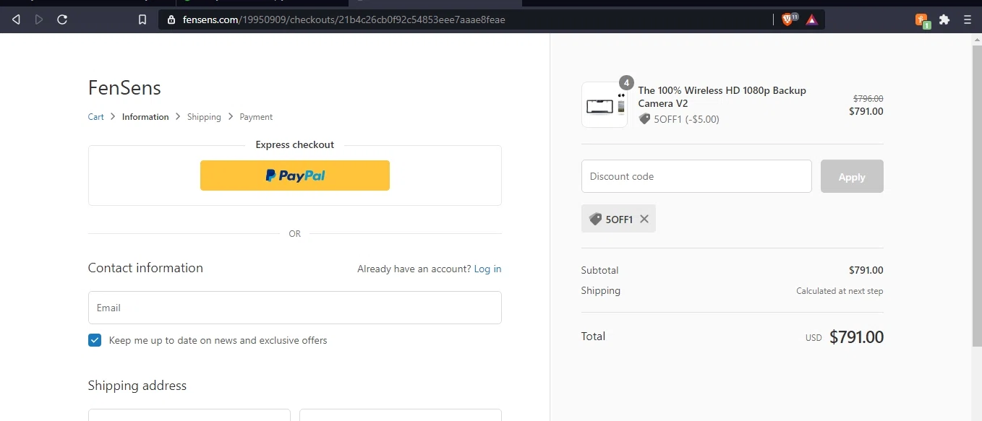This screenshot has width=982, height=421.
Task: Reload the page with the refresh icon
Action: click(62, 19)
